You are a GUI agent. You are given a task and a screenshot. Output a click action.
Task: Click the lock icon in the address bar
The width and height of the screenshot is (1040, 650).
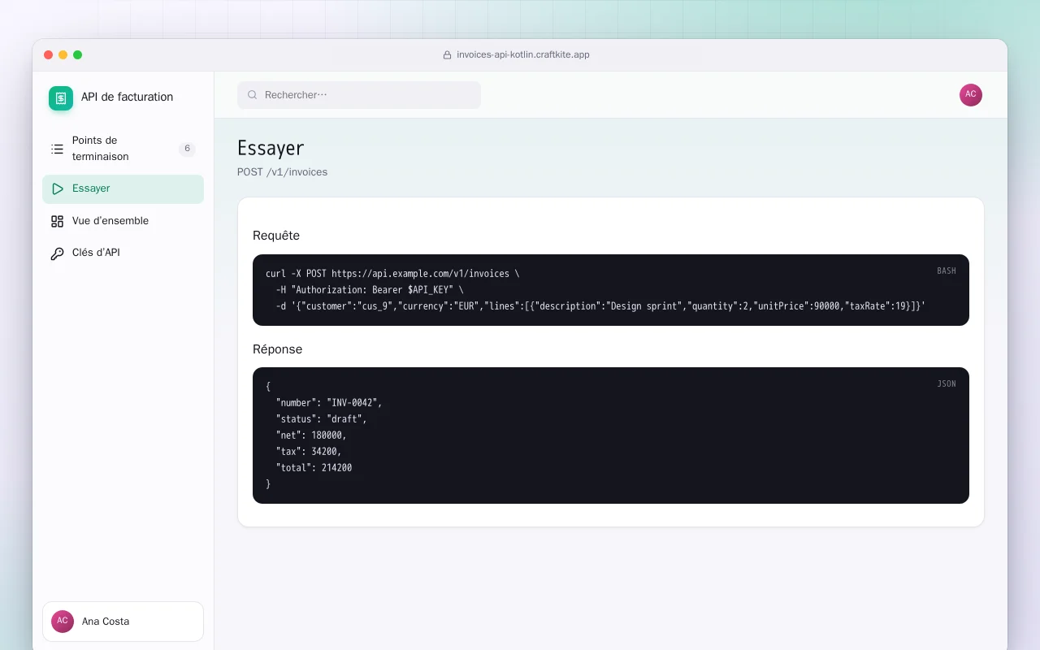(447, 55)
